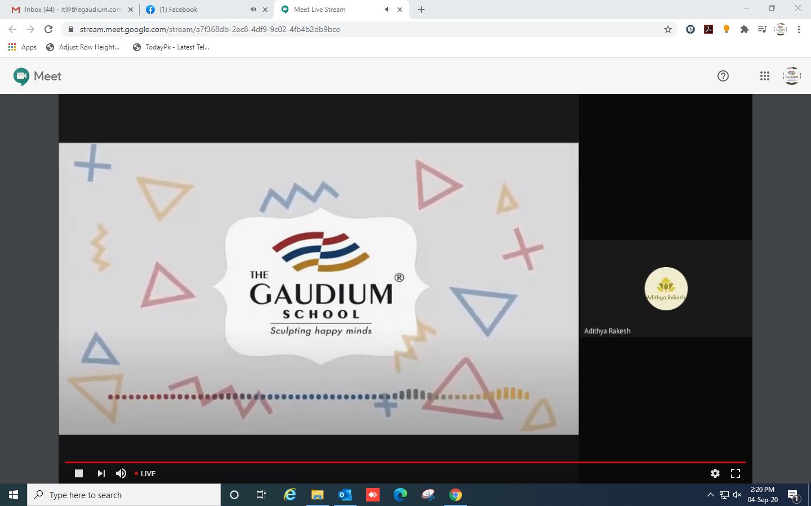811x506 pixels.
Task: Stop the live stream playback
Action: tap(79, 473)
